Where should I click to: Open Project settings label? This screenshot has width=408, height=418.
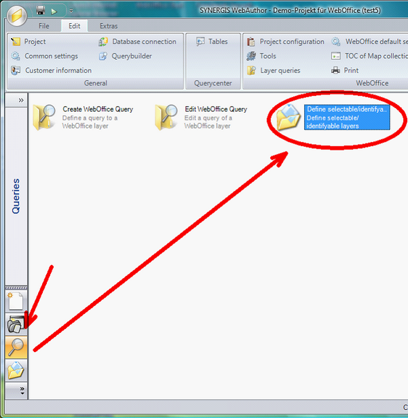point(35,41)
